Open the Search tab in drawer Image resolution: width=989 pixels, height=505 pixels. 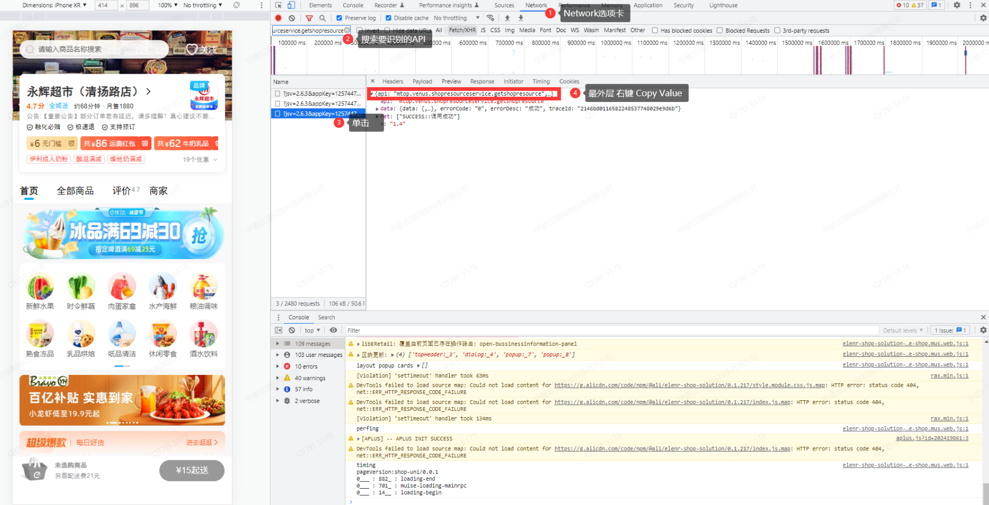coord(326,318)
